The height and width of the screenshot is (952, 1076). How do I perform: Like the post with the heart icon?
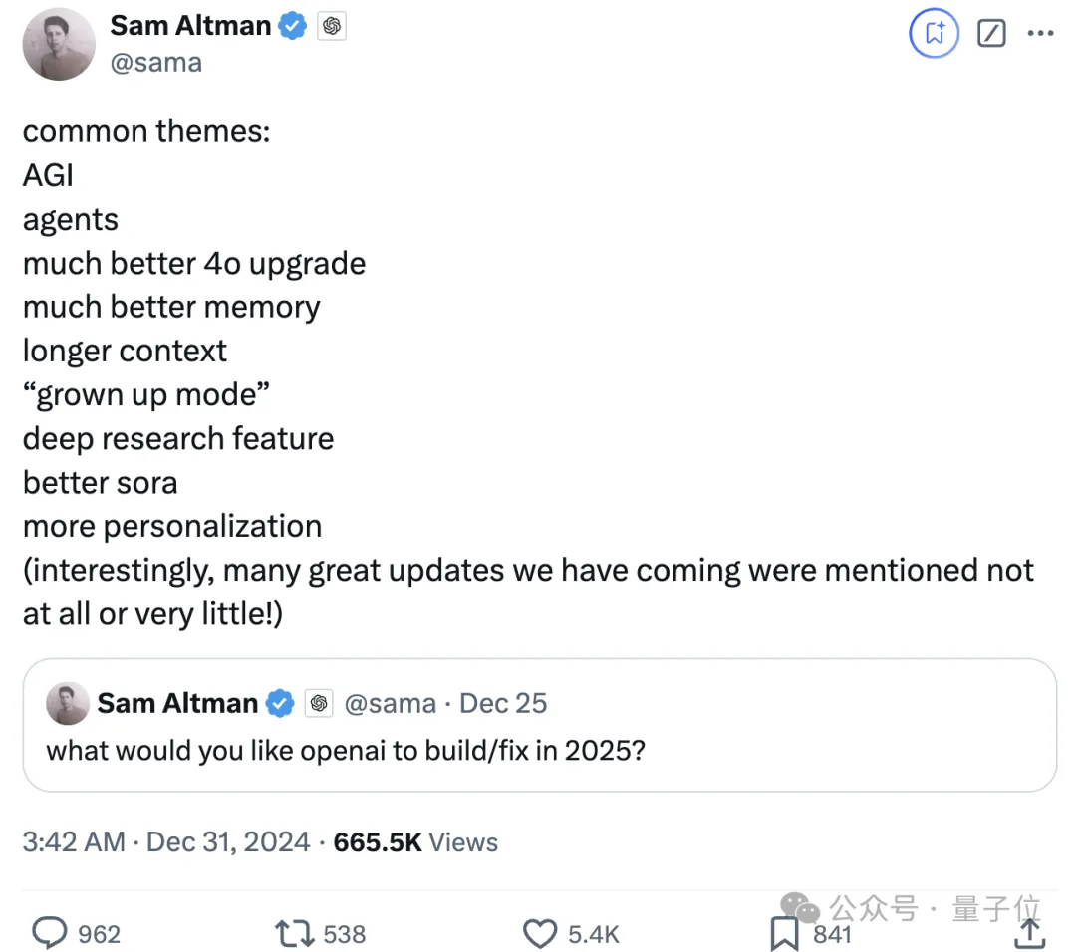tap(539, 933)
